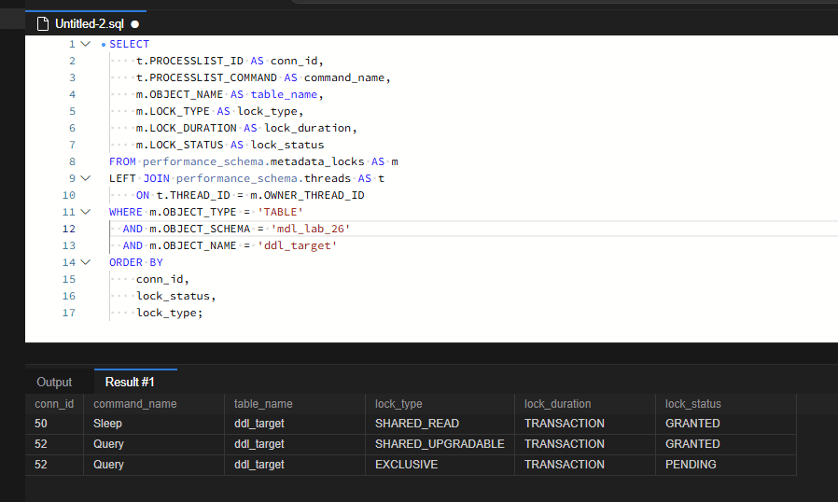Viewport: 838px width, 502px height.
Task: Click m.OWNER_THREAD_ID on line 10
Action: coord(307,195)
